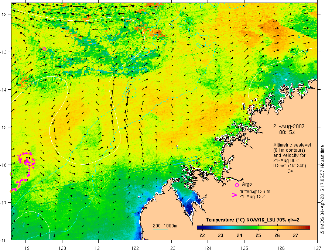Image resolution: width=325 pixels, height=251 pixels.
Task: Click the 0.5m/s (1kt 24h) label
Action: point(290,165)
